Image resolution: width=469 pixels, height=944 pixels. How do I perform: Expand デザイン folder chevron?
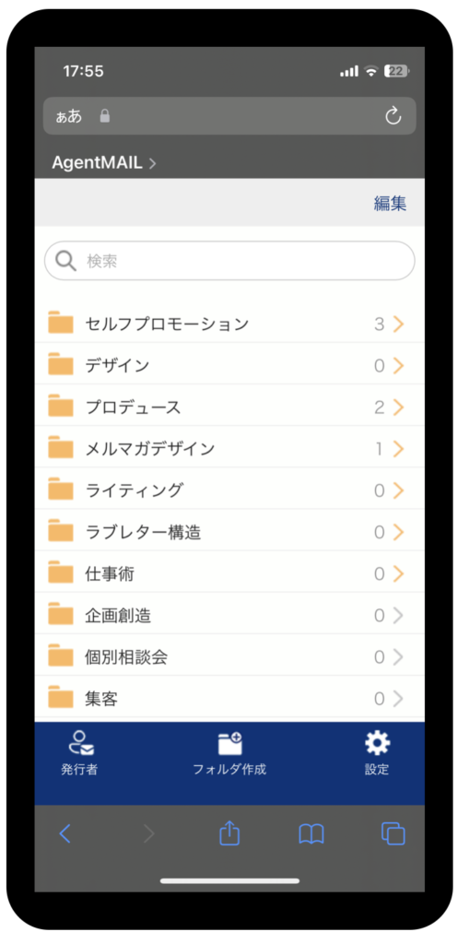398,365
